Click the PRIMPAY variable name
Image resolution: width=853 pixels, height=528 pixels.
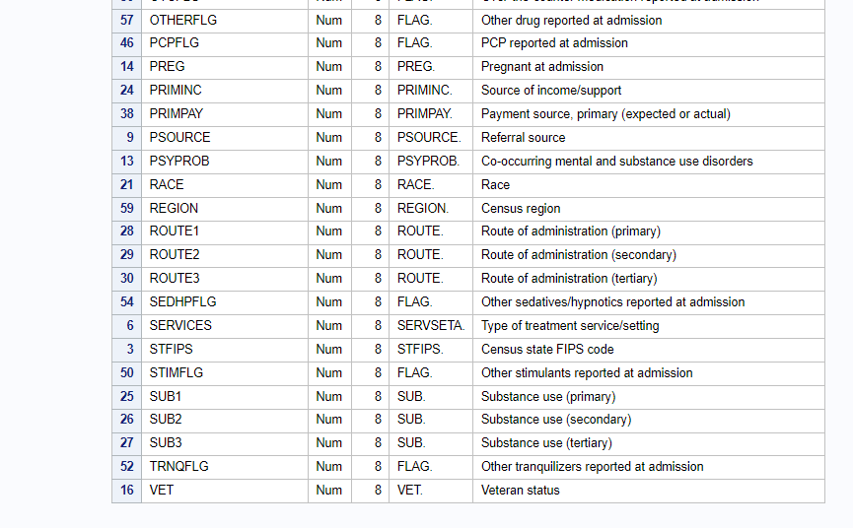point(177,114)
